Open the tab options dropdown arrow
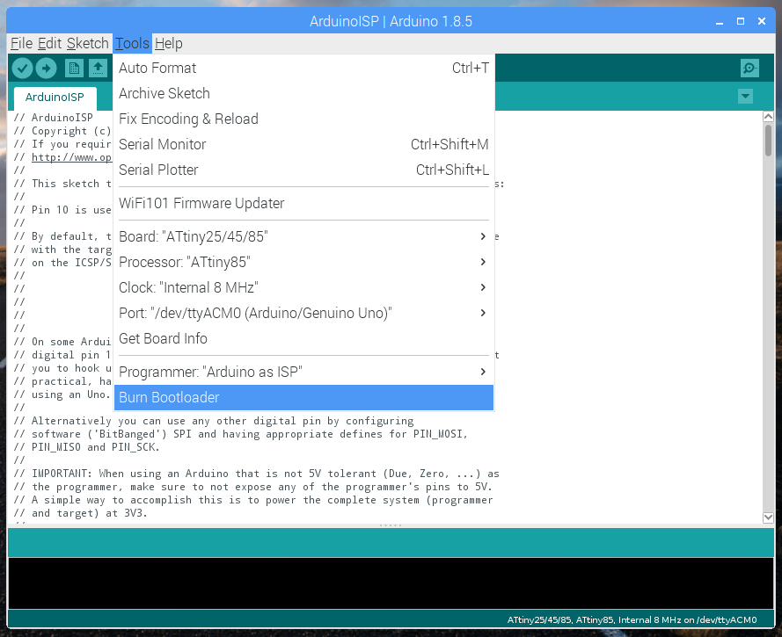782x637 pixels. click(x=746, y=96)
